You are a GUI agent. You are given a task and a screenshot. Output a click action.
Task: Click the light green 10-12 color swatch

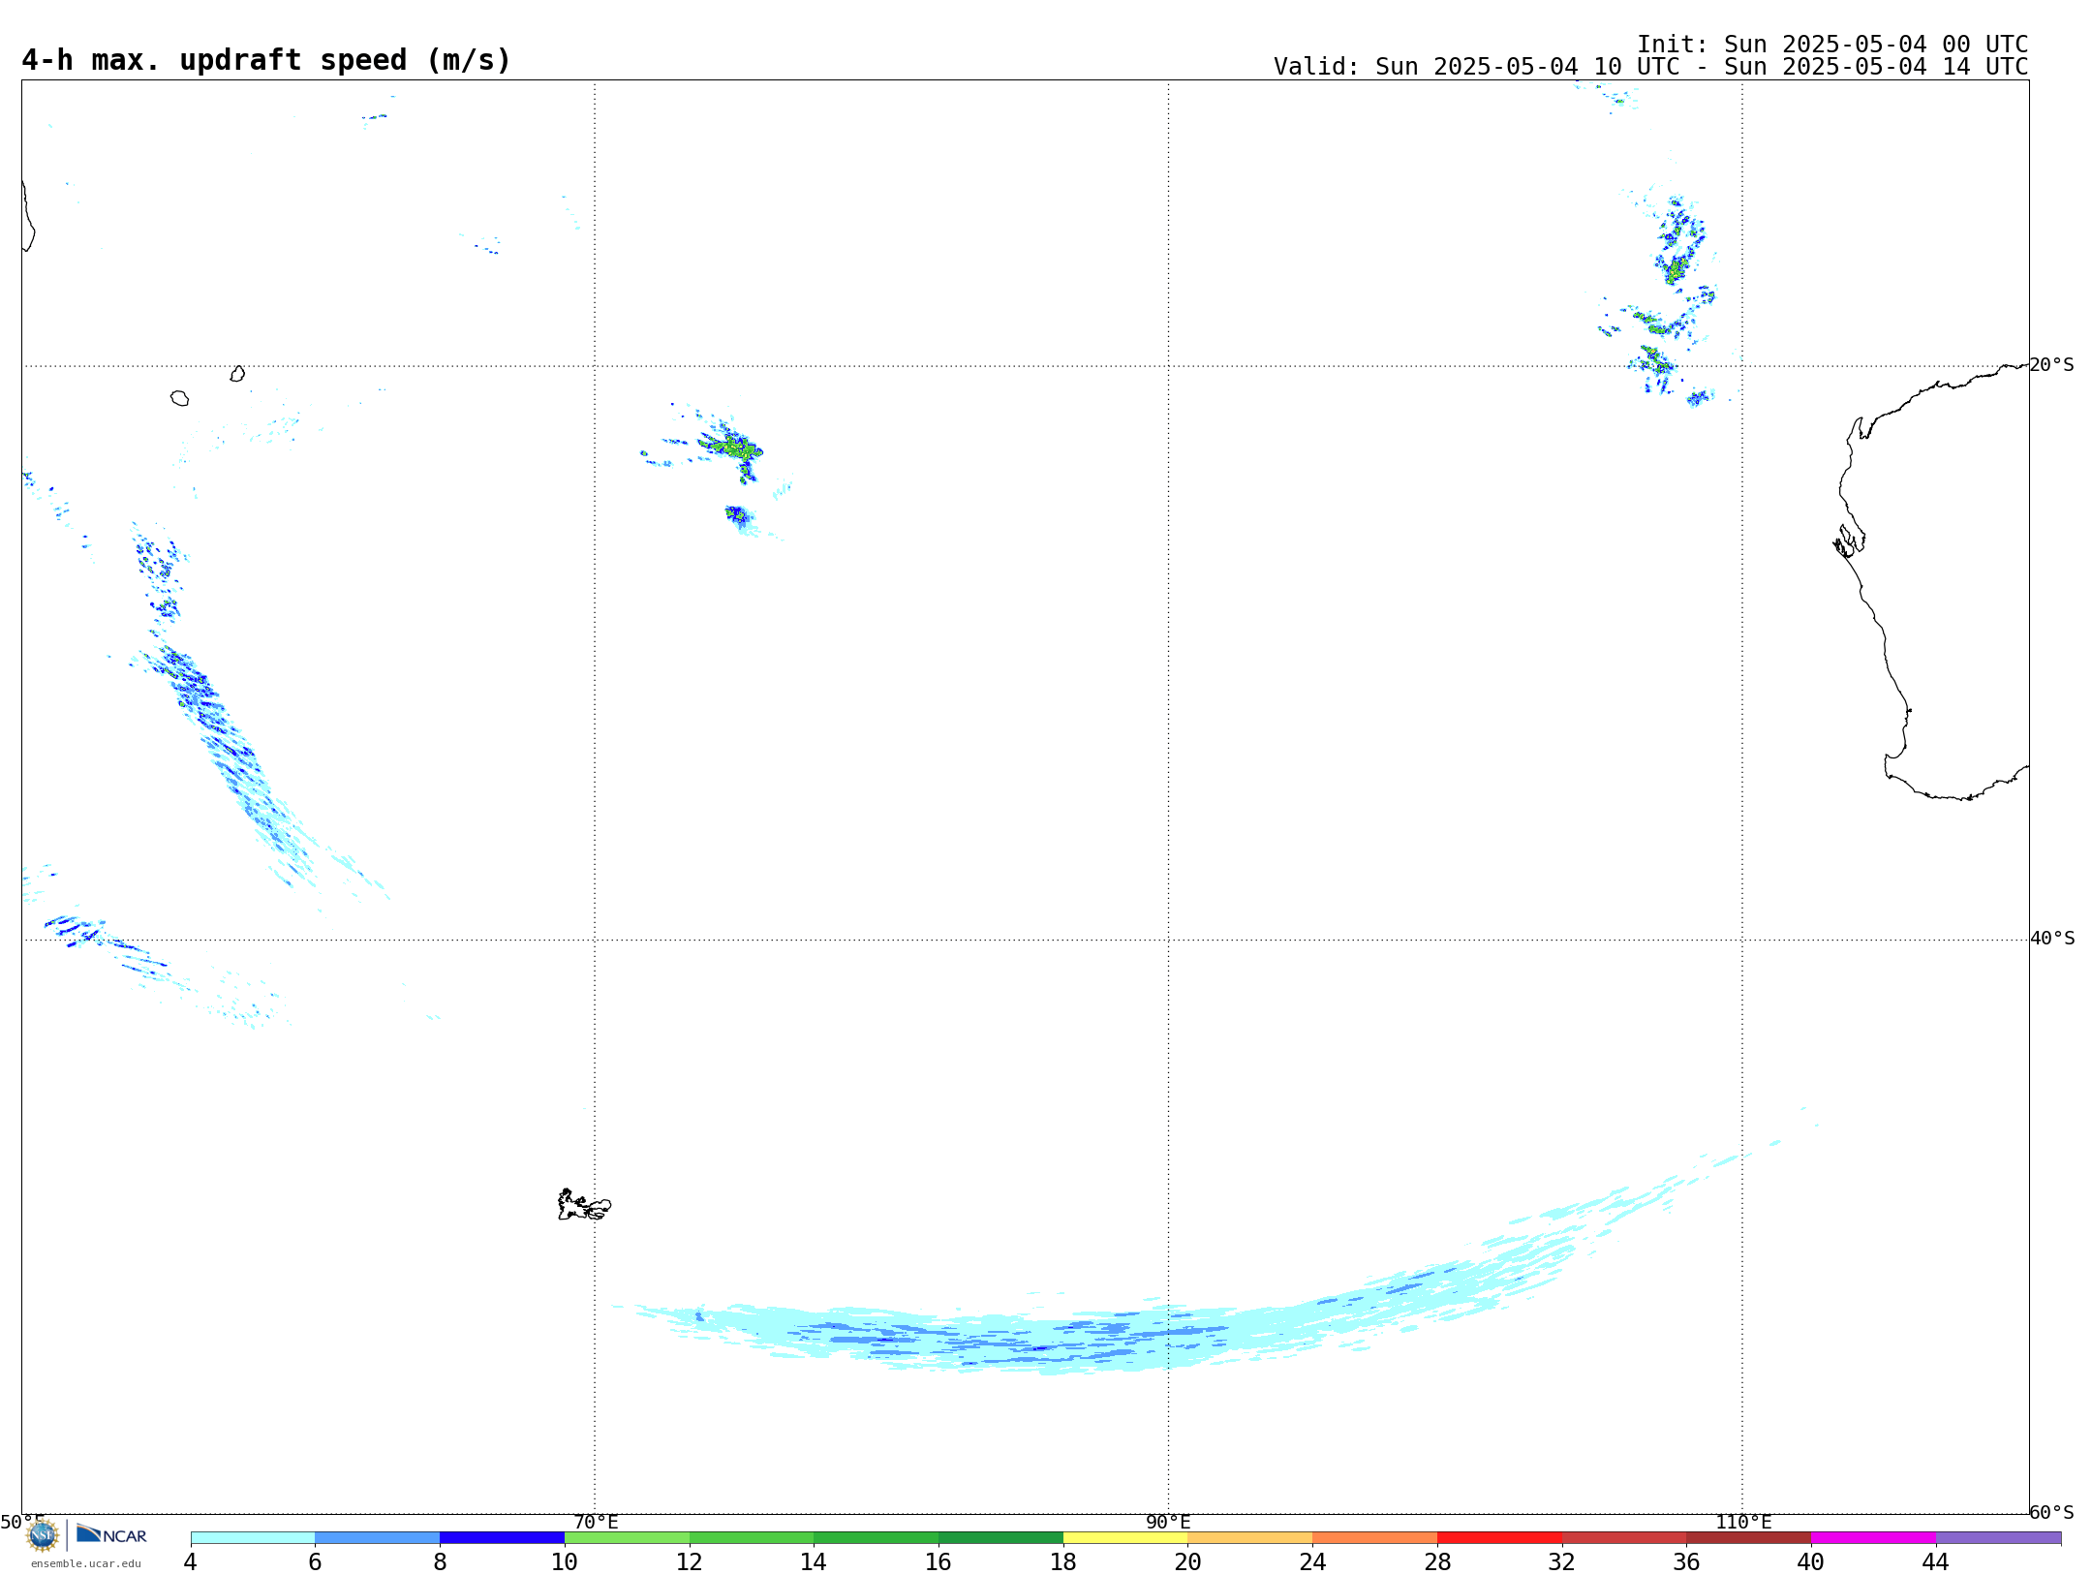[627, 1538]
